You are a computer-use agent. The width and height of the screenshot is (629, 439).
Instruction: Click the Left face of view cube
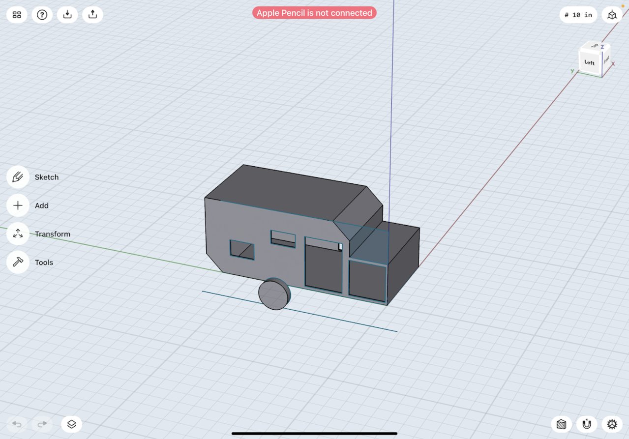tap(590, 62)
